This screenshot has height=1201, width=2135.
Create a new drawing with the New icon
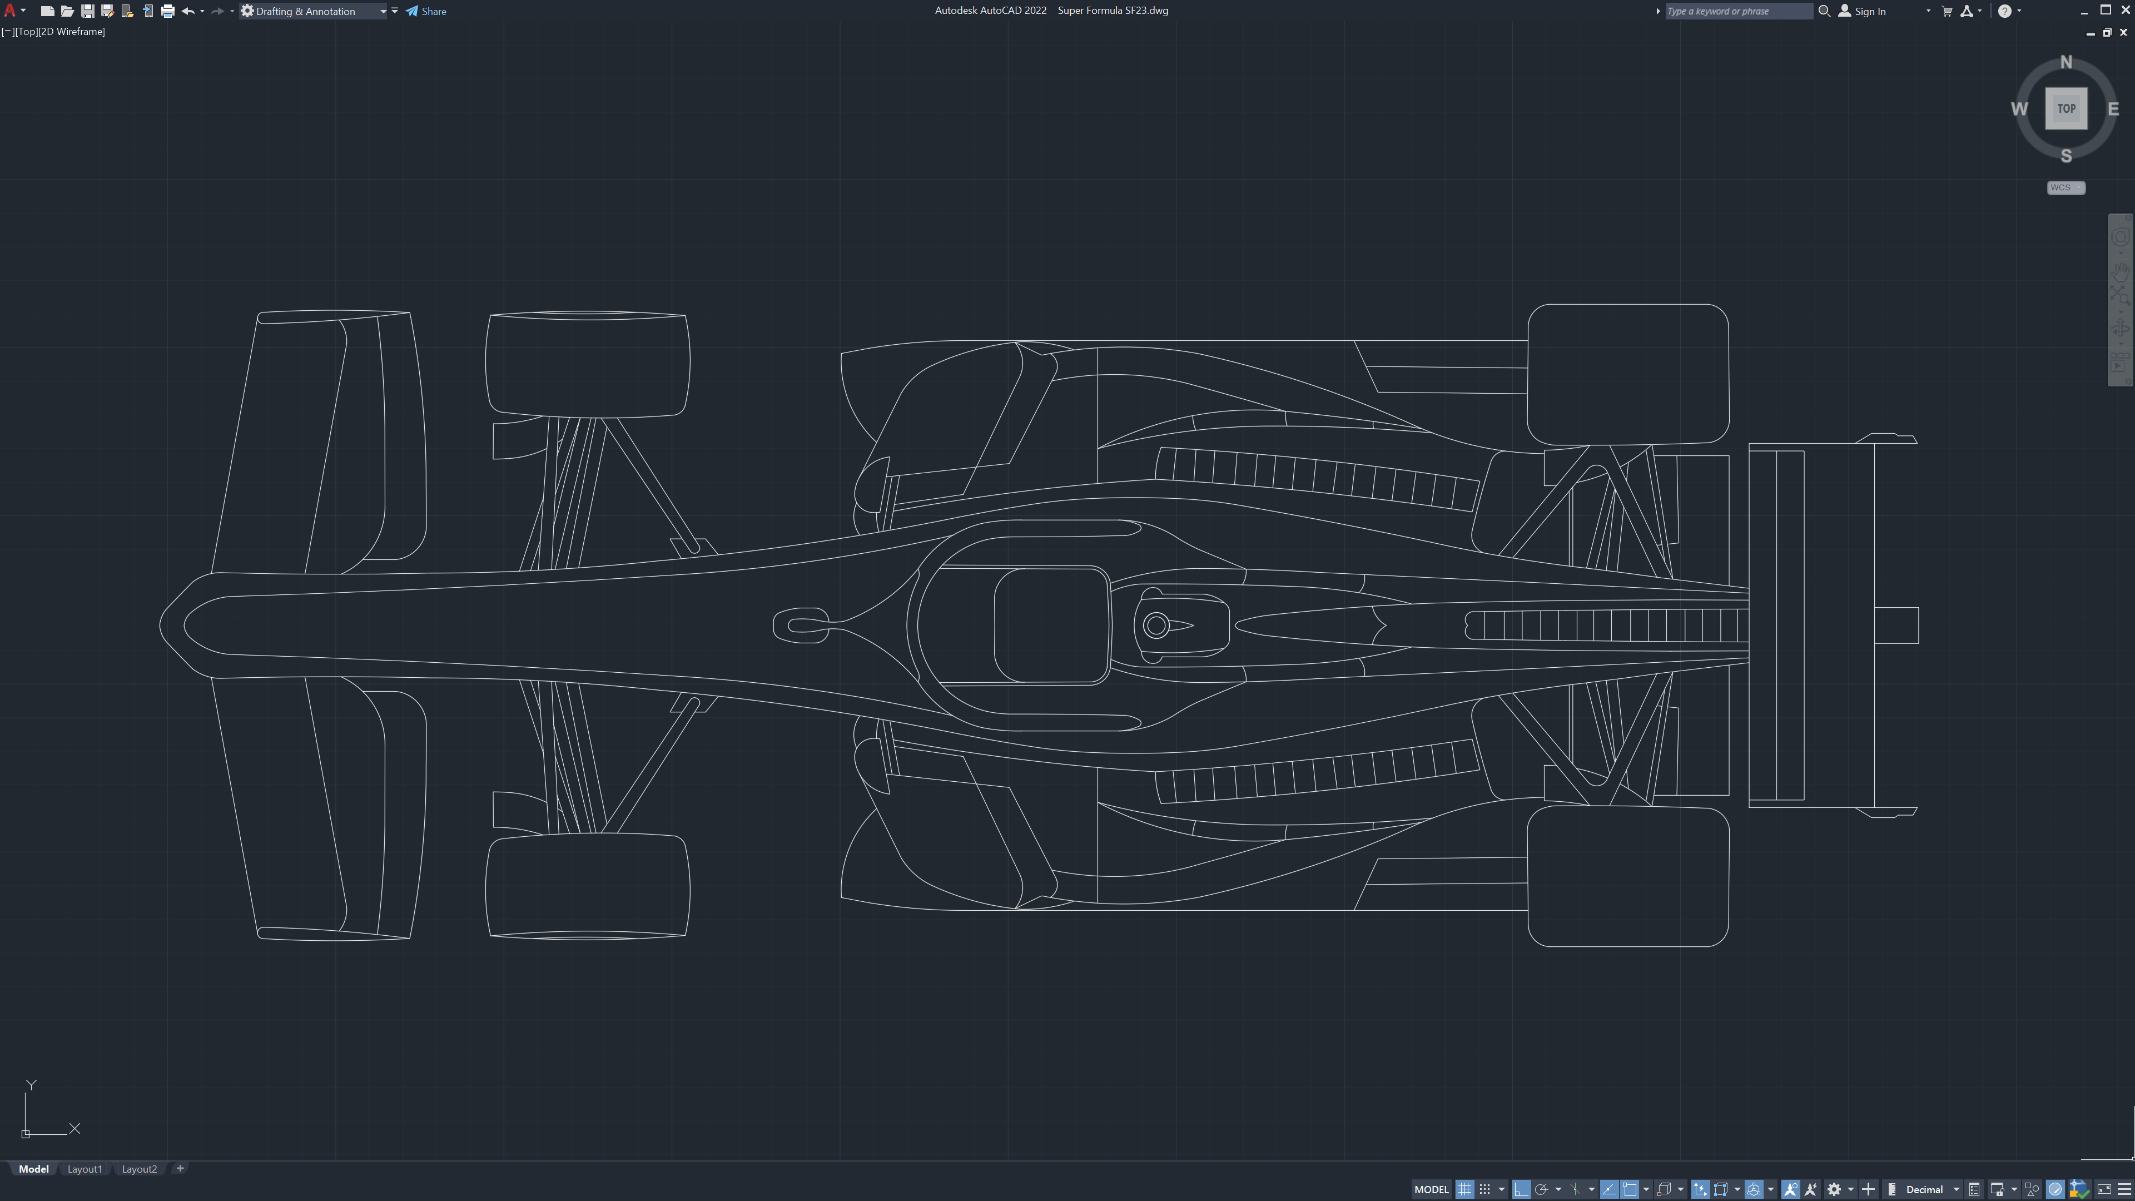point(47,12)
